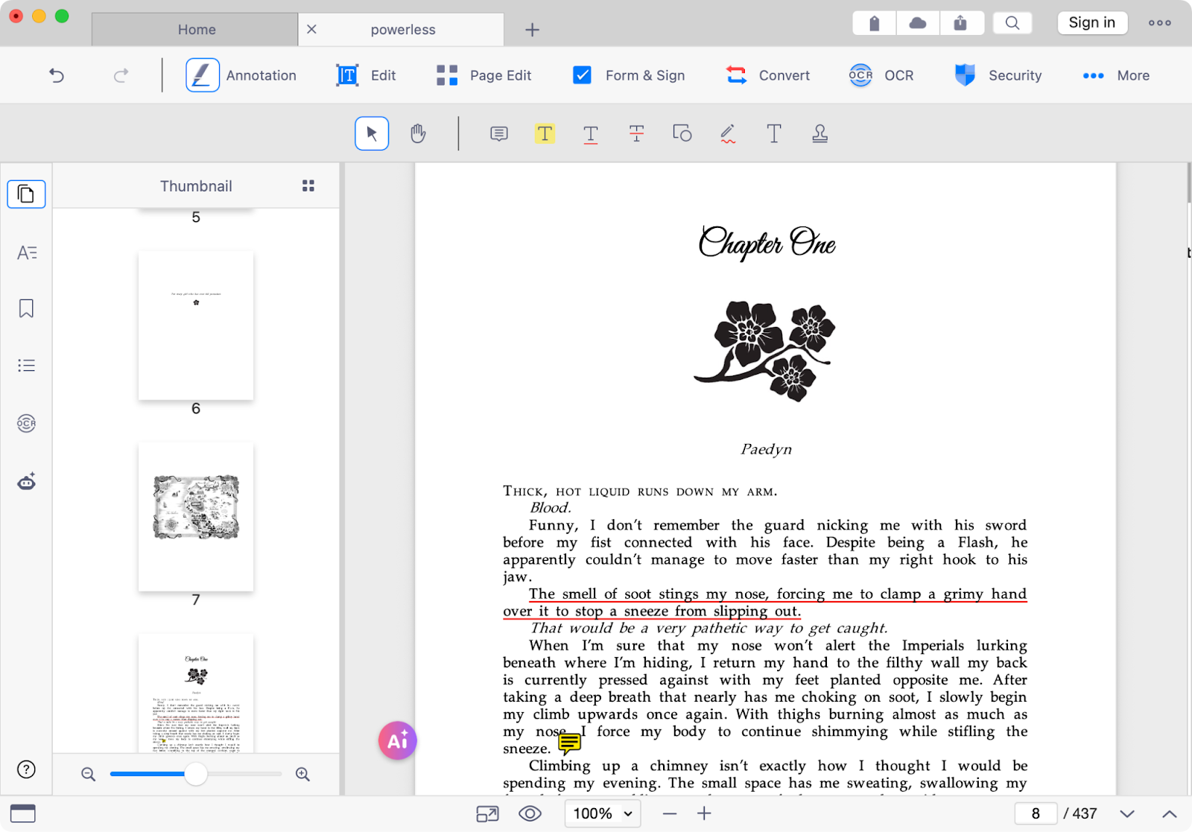Click the thumbnail size slider handle

click(x=196, y=774)
